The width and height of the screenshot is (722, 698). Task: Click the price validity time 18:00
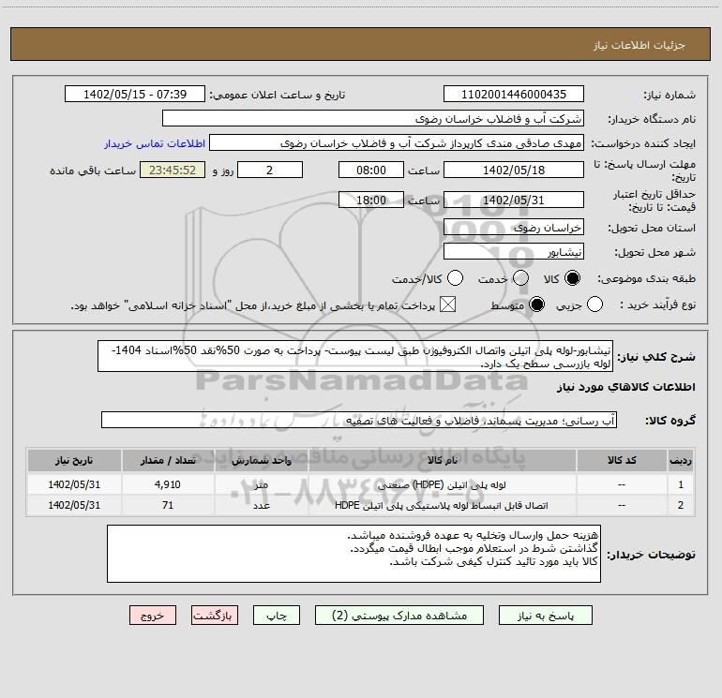371,200
